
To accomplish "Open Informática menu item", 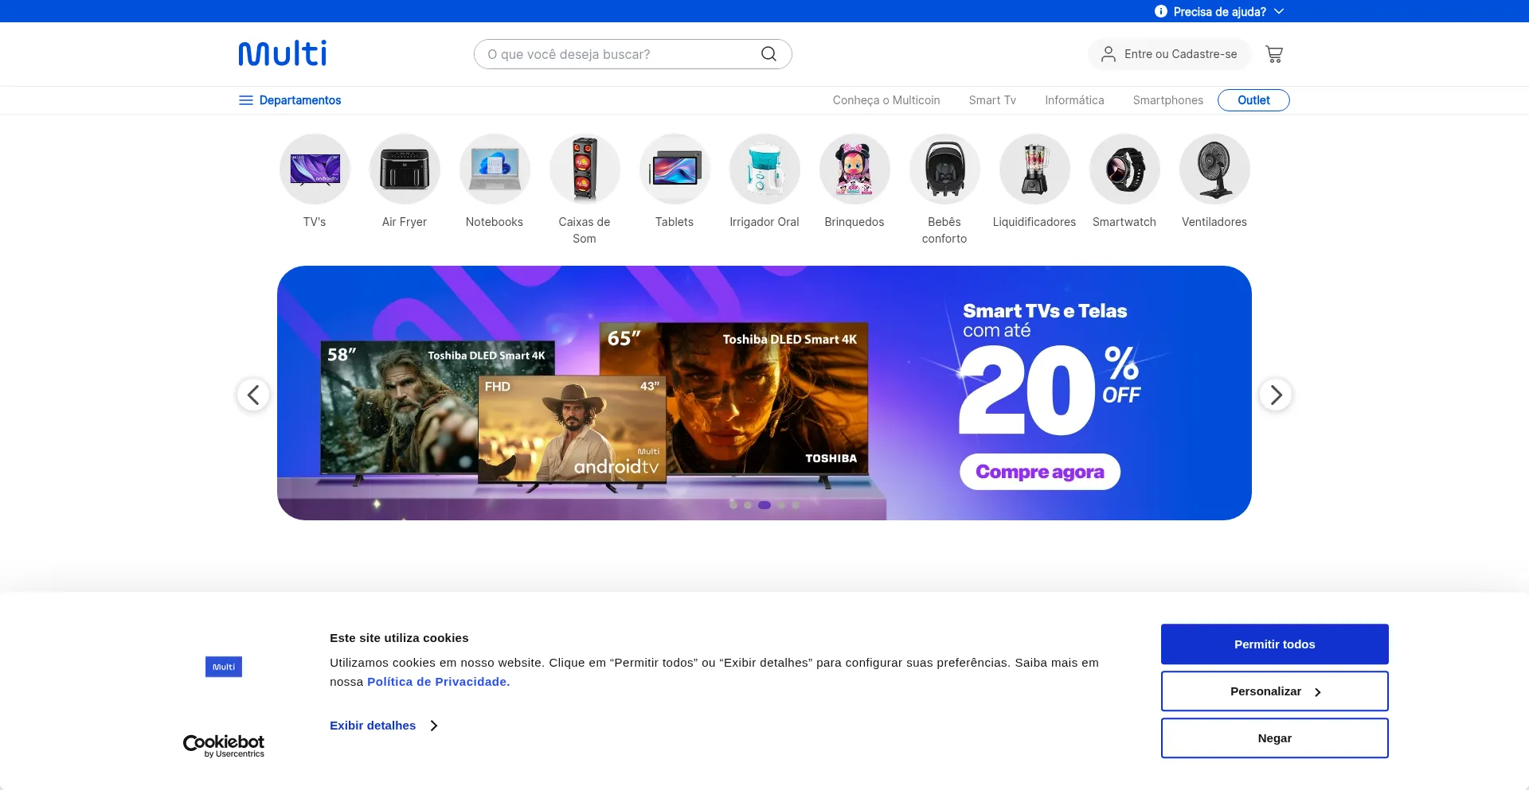I will point(1074,100).
